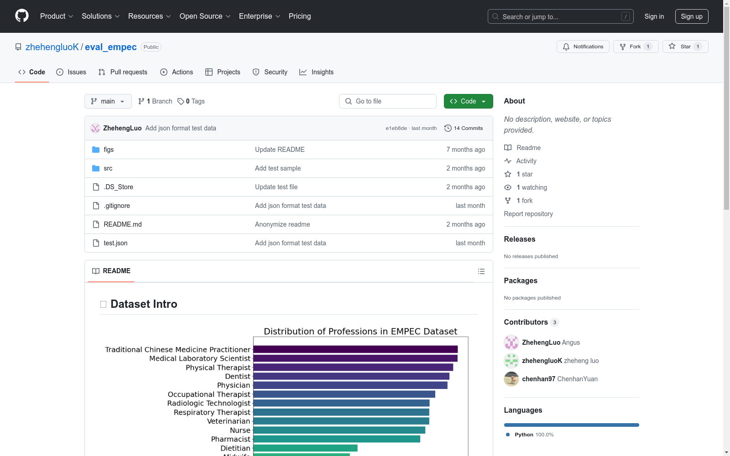Click the test.json file icon

[96, 243]
